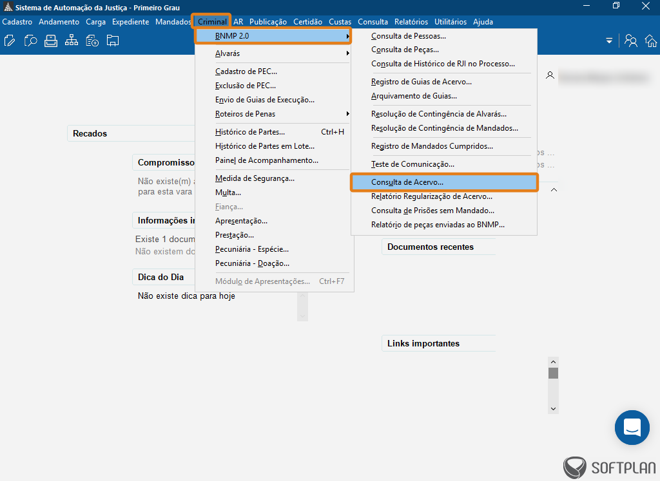Click the hierarchy tree toolbar icon

(x=72, y=41)
